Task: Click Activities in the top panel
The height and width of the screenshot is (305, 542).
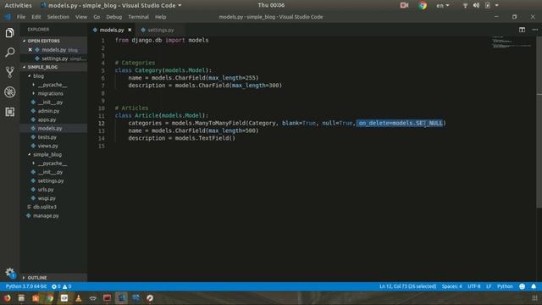Action: click(18, 5)
